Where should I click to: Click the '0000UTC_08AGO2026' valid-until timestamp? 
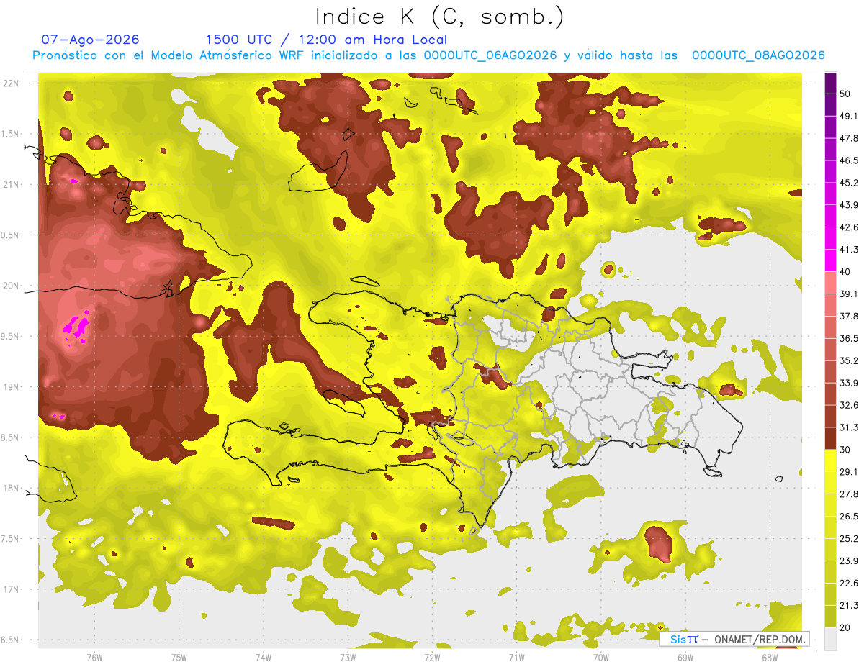(758, 55)
